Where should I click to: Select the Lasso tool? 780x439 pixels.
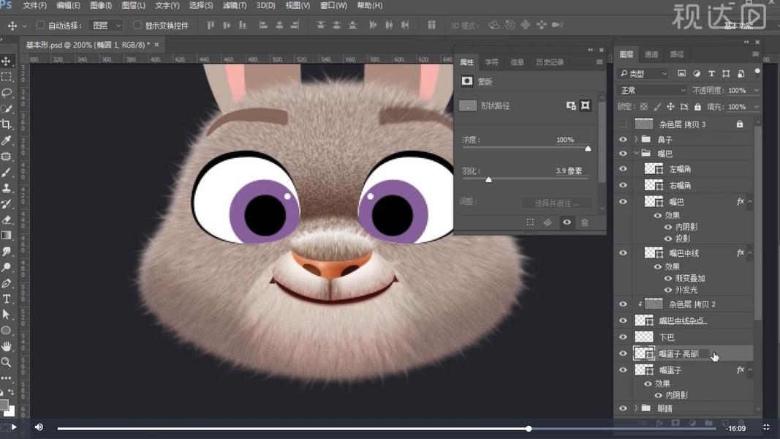(7, 93)
